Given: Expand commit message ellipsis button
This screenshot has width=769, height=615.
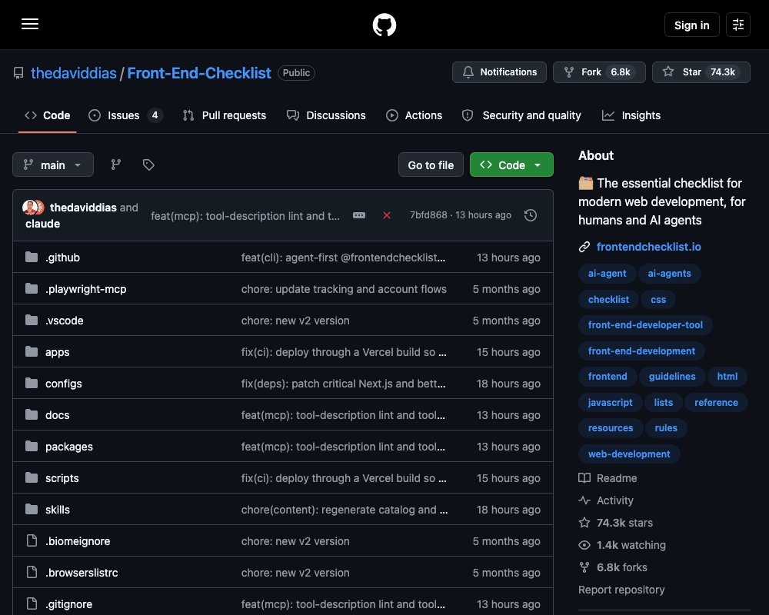Looking at the screenshot, I should coord(359,215).
